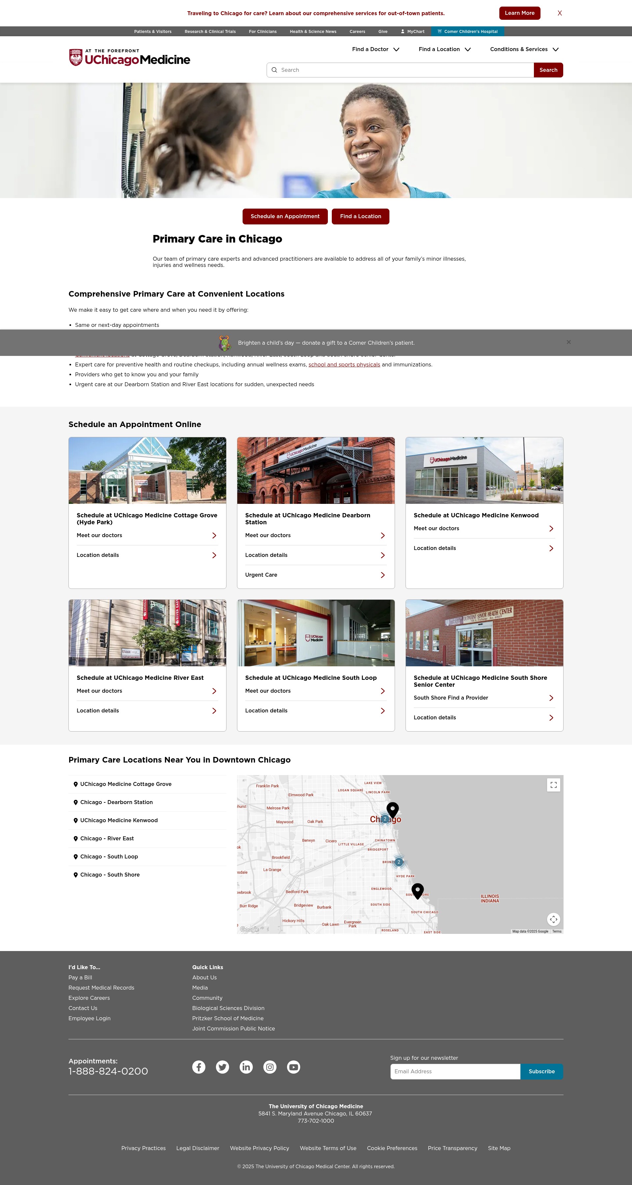Image resolution: width=632 pixels, height=1185 pixels.
Task: Open South Shore Find a Provider arrow
Action: click(x=551, y=698)
